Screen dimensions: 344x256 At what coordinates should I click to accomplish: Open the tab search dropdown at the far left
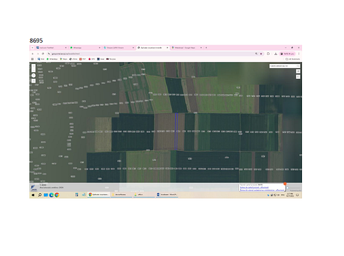[x=32, y=47]
